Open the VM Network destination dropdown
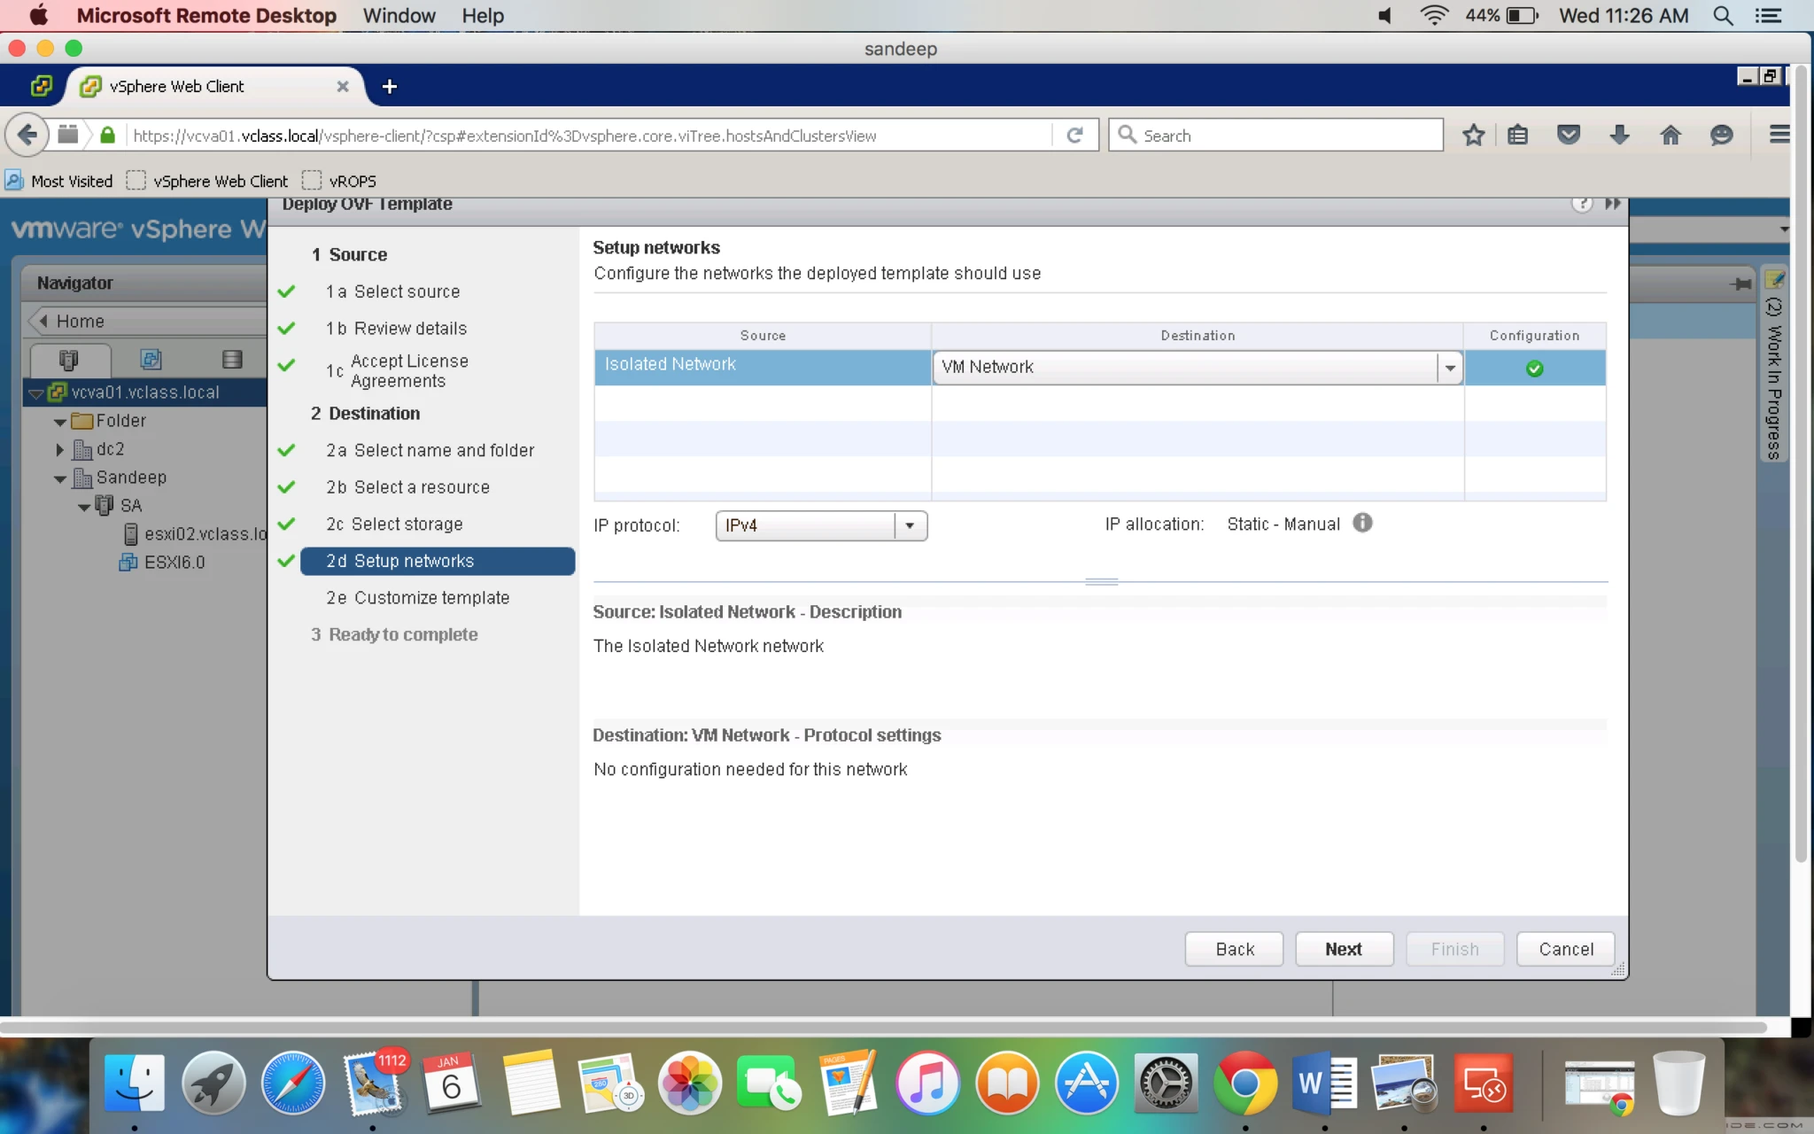Screen dimensions: 1814x1134 coord(1449,367)
